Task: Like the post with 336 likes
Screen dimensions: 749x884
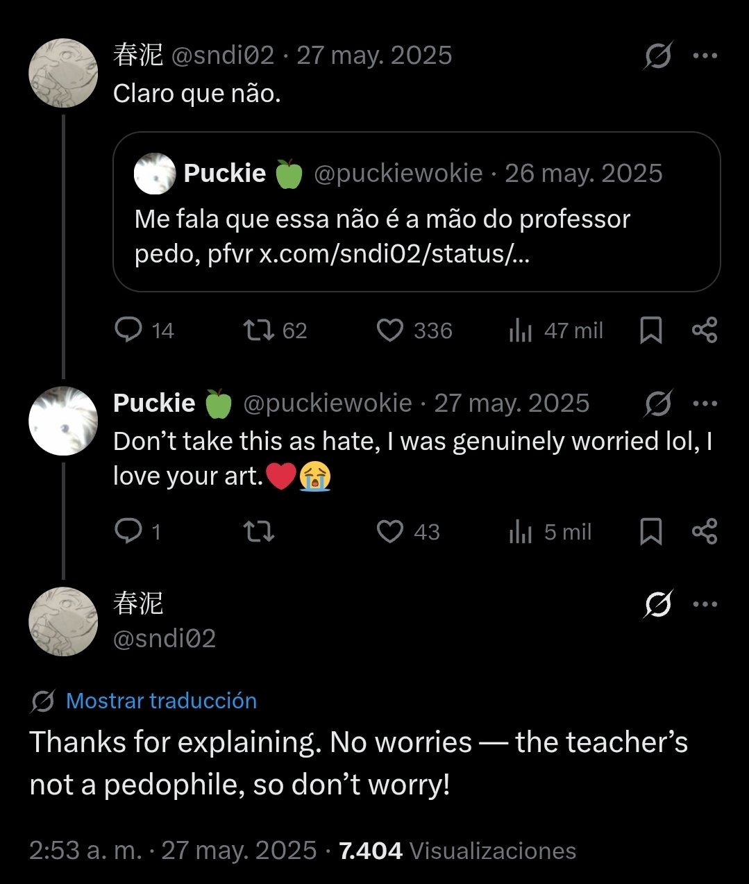Action: pyautogui.click(x=390, y=330)
